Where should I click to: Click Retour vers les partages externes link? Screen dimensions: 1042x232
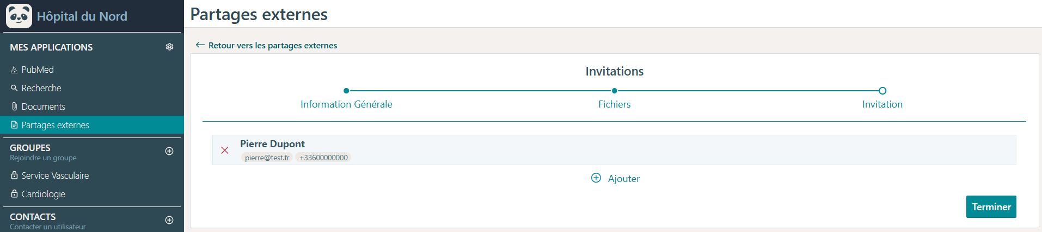point(273,46)
